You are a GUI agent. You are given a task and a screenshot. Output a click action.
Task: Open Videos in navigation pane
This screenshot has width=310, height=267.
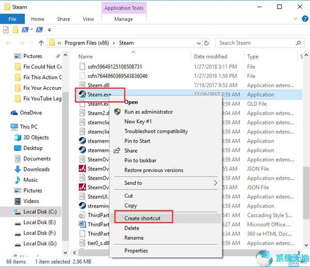click(x=31, y=201)
